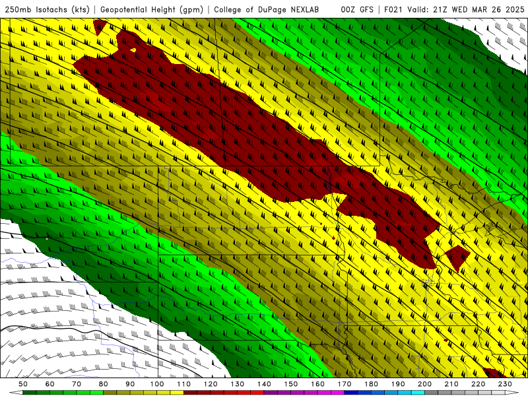Click the 'Geopotential Height (gpm)' header label

click(152, 10)
